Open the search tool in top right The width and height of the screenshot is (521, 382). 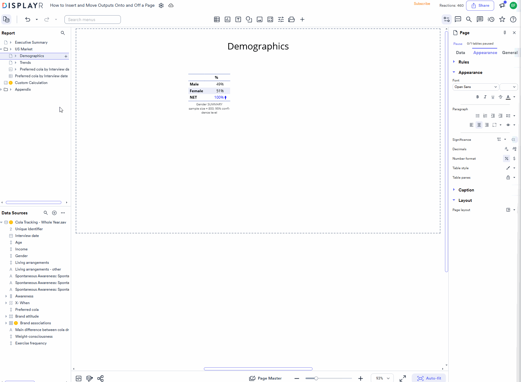469,19
